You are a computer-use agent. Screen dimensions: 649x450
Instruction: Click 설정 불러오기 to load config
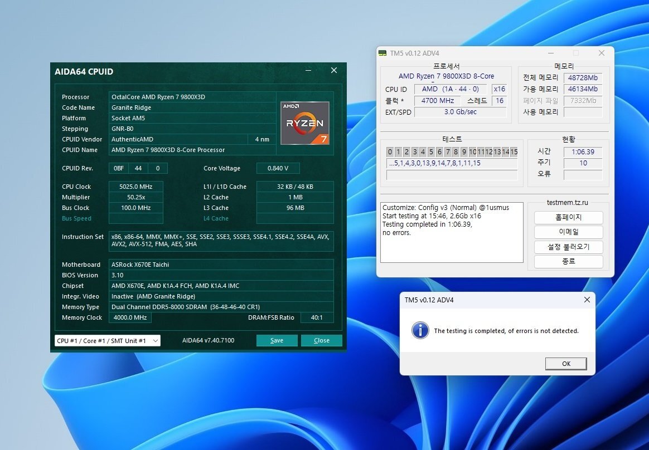[568, 247]
